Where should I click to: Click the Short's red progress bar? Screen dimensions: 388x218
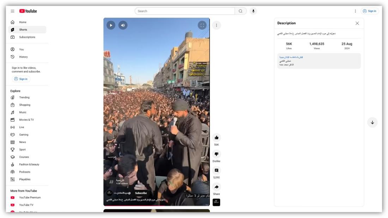click(157, 205)
